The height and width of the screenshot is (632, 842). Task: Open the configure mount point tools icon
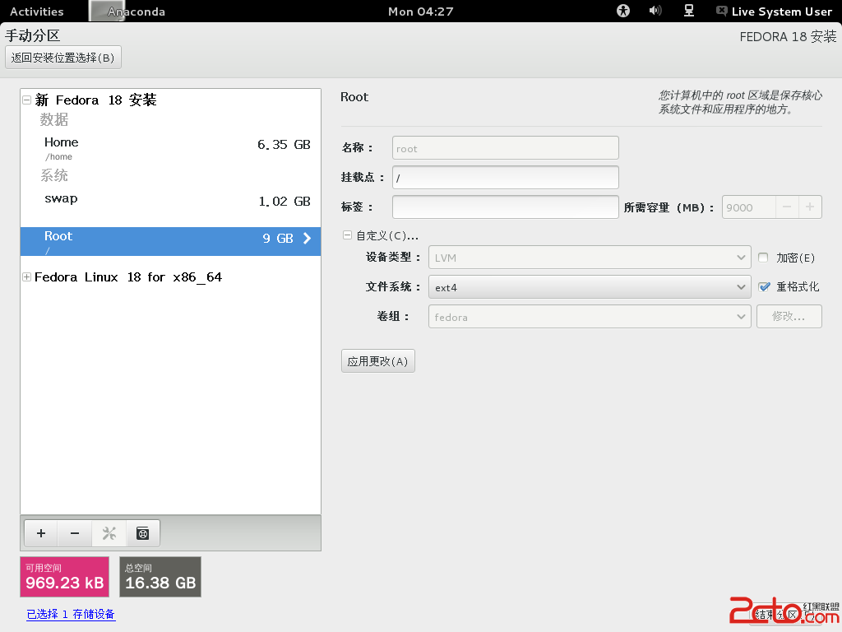click(109, 533)
